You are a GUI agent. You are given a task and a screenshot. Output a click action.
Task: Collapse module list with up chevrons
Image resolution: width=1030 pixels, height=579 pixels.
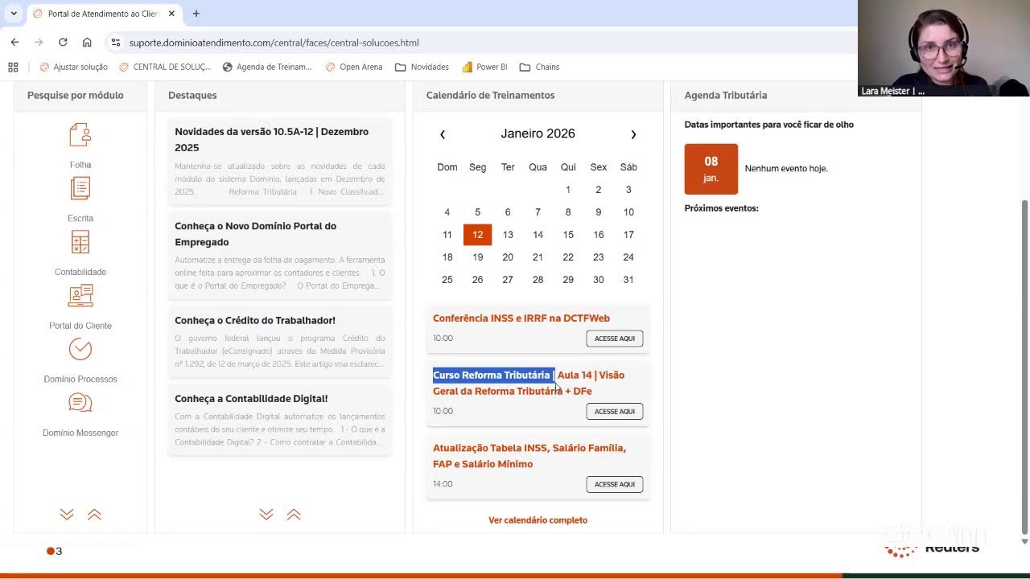(94, 515)
